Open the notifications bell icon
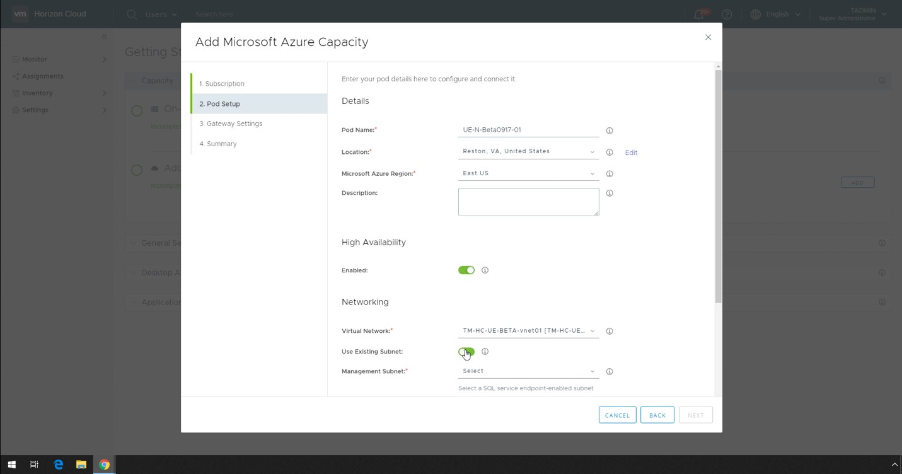Screen dimensions: 902x474 [699, 14]
